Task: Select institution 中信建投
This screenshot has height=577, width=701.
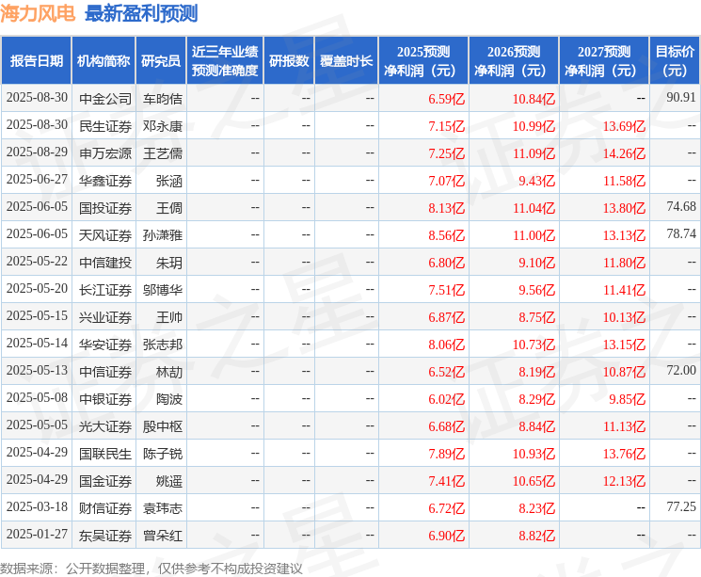Action: 105,263
